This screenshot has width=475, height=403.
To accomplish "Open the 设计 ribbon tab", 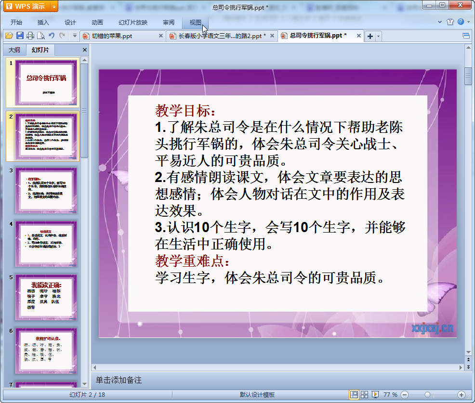I will coord(70,23).
